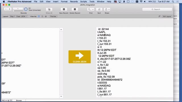Click zoom out icon in status bar

(6, 100)
